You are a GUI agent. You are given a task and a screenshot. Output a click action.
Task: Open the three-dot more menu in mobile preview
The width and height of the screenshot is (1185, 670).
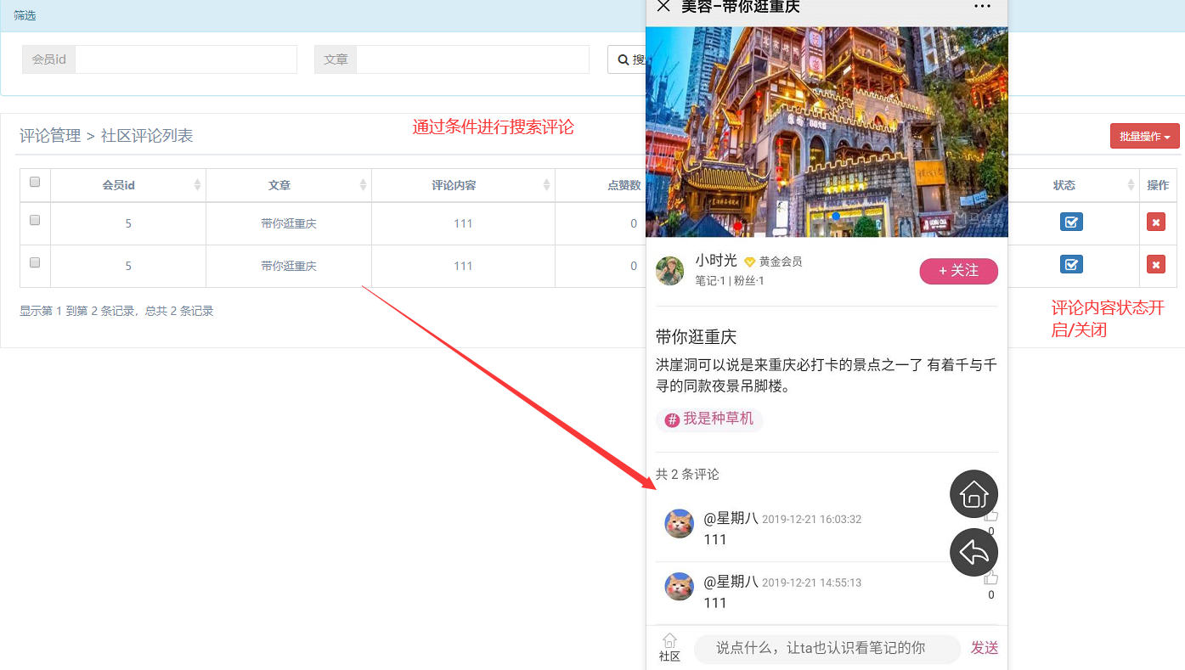pos(982,7)
